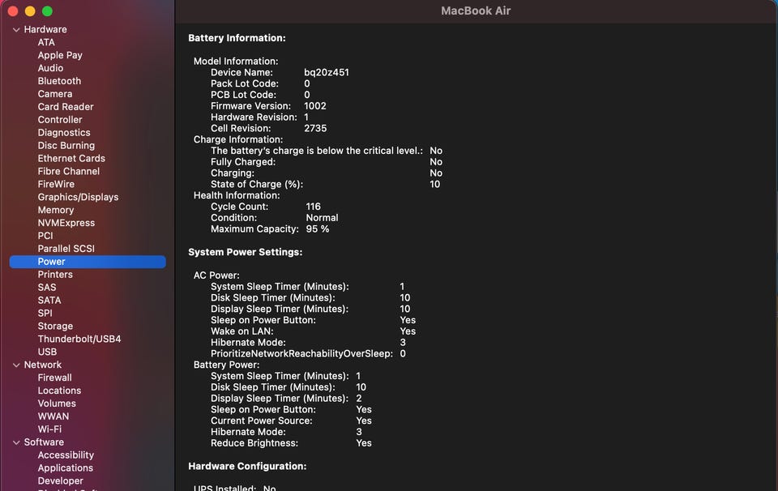Click the Network section label
Viewport: 778px width, 491px height.
[43, 365]
